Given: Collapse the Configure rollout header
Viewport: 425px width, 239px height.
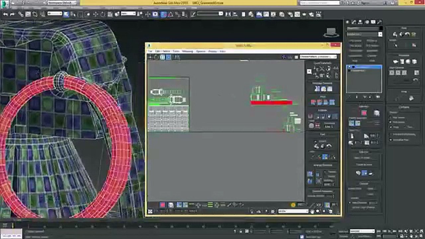Looking at the screenshot, I should coord(404,107).
